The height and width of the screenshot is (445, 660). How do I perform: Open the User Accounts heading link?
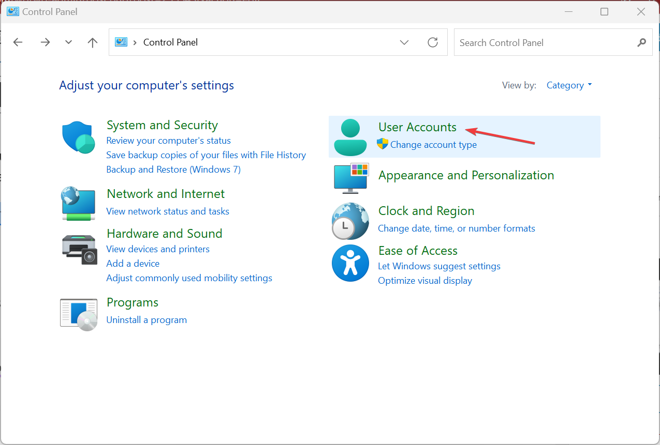[417, 127]
